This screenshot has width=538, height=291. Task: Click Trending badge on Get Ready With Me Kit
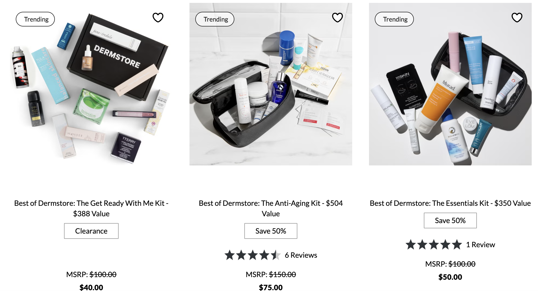click(x=35, y=19)
